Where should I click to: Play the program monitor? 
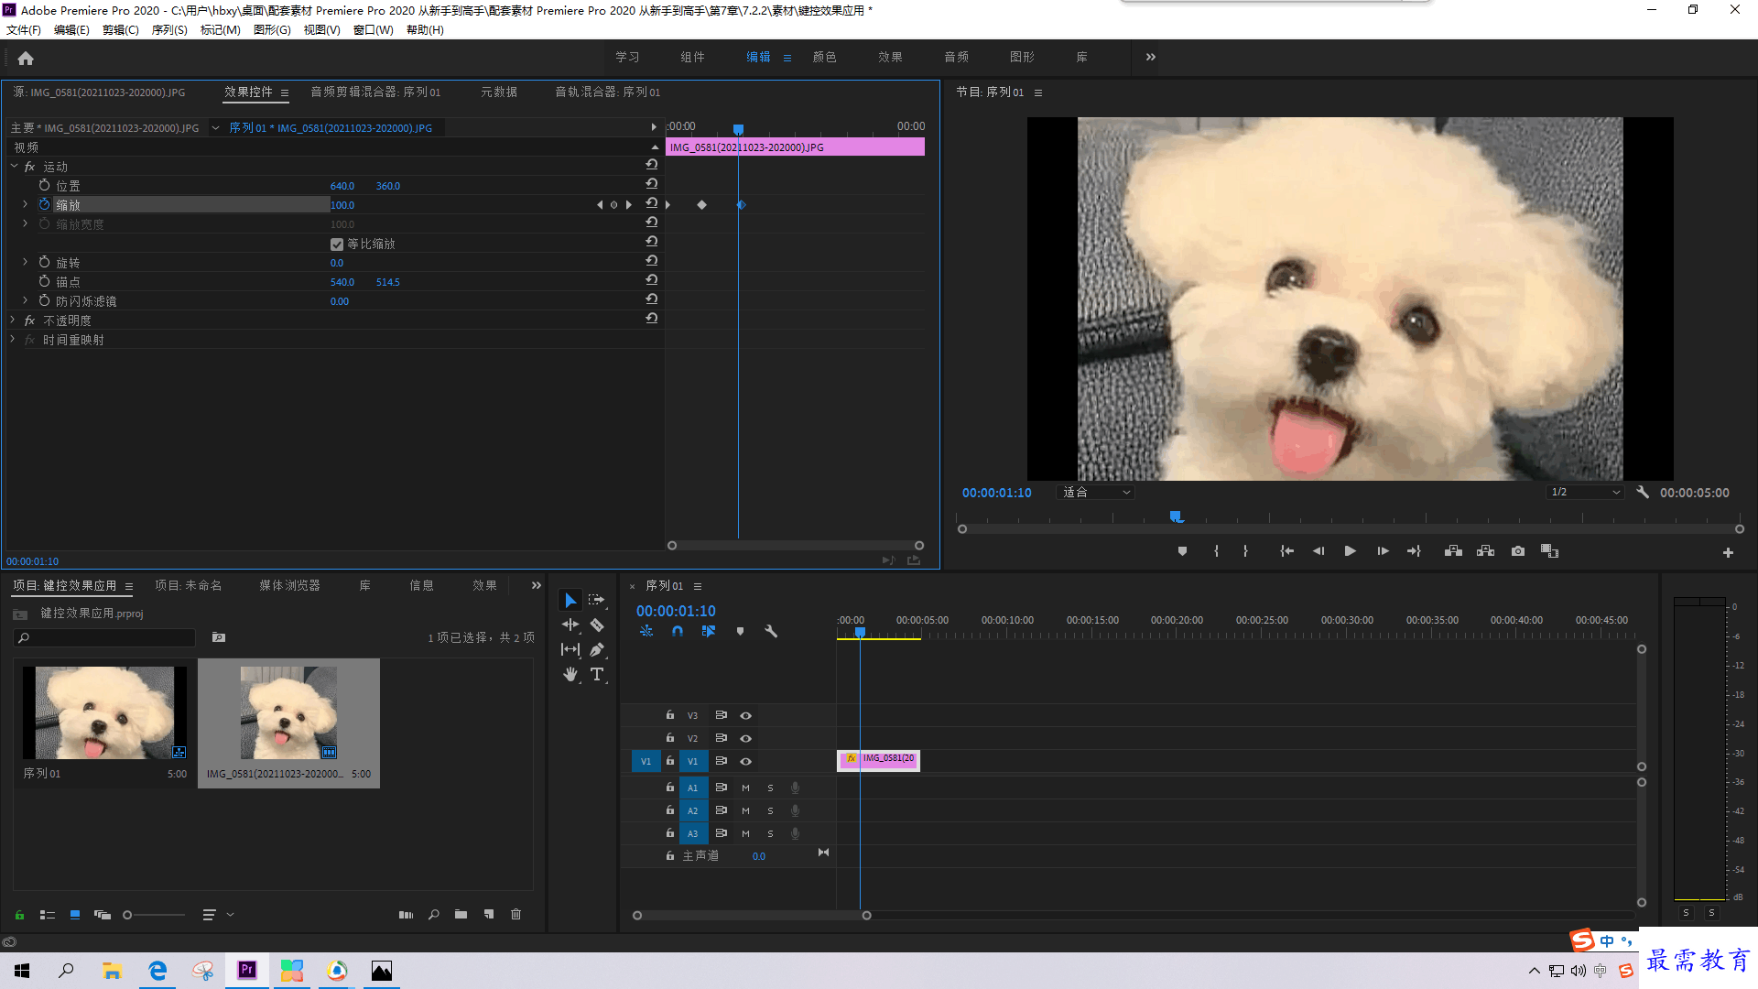pos(1350,551)
